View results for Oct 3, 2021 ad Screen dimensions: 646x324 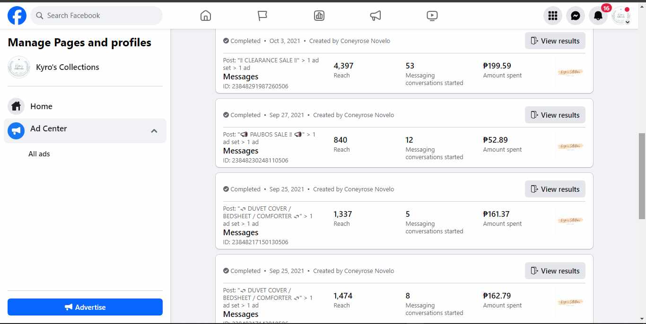[x=555, y=41]
